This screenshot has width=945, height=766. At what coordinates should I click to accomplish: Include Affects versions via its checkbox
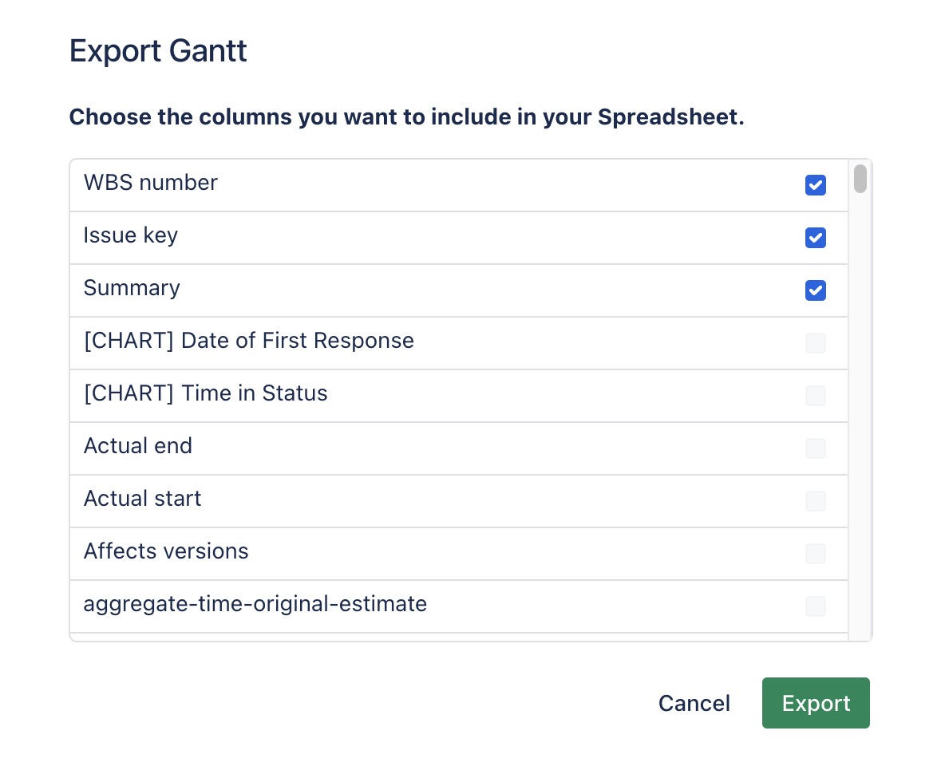click(x=815, y=554)
